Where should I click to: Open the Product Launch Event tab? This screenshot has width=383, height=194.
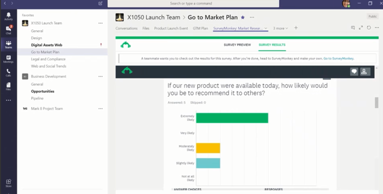[x=171, y=28]
